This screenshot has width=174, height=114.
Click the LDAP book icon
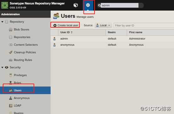click(x=11, y=106)
